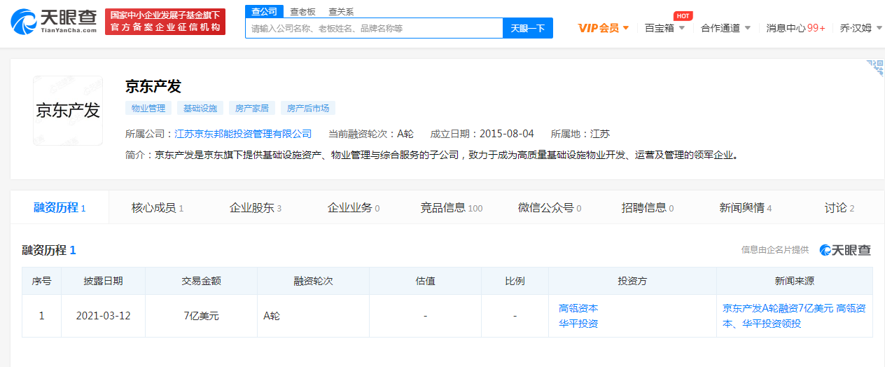Click the 物业管理 tag
This screenshot has height=367, width=885.
pyautogui.click(x=148, y=108)
